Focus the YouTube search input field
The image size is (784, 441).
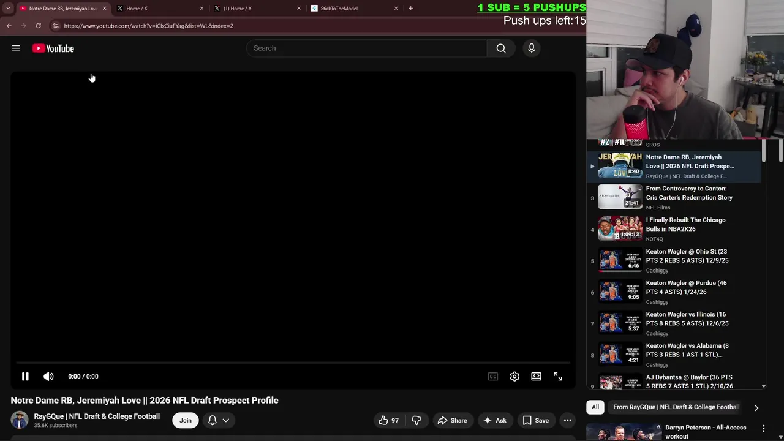[366, 48]
